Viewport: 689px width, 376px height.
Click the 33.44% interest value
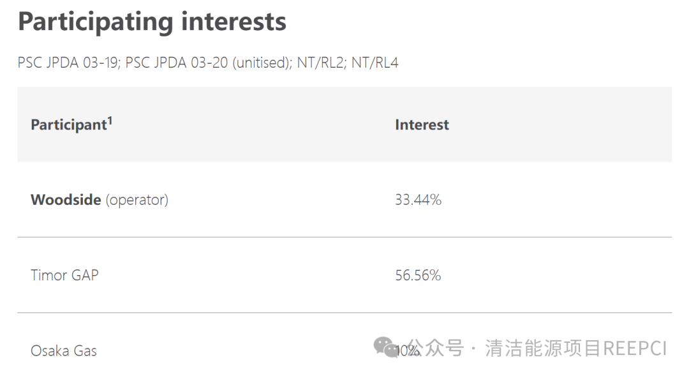[418, 200]
